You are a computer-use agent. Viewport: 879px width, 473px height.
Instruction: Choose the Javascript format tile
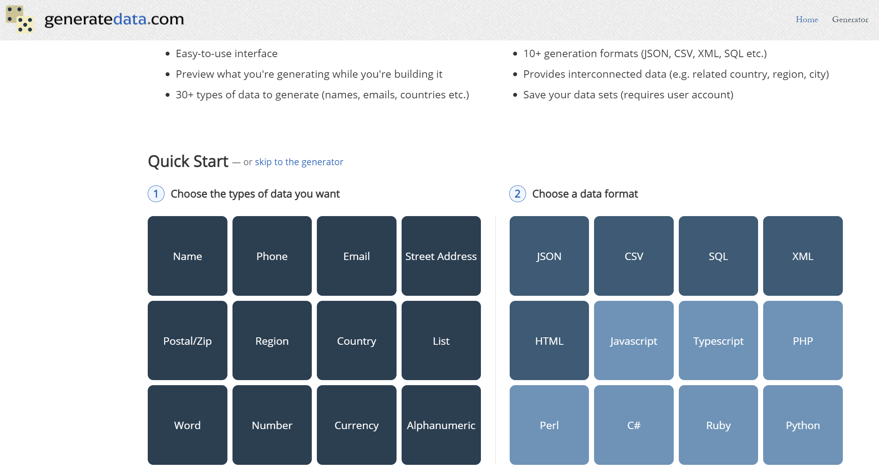point(634,340)
